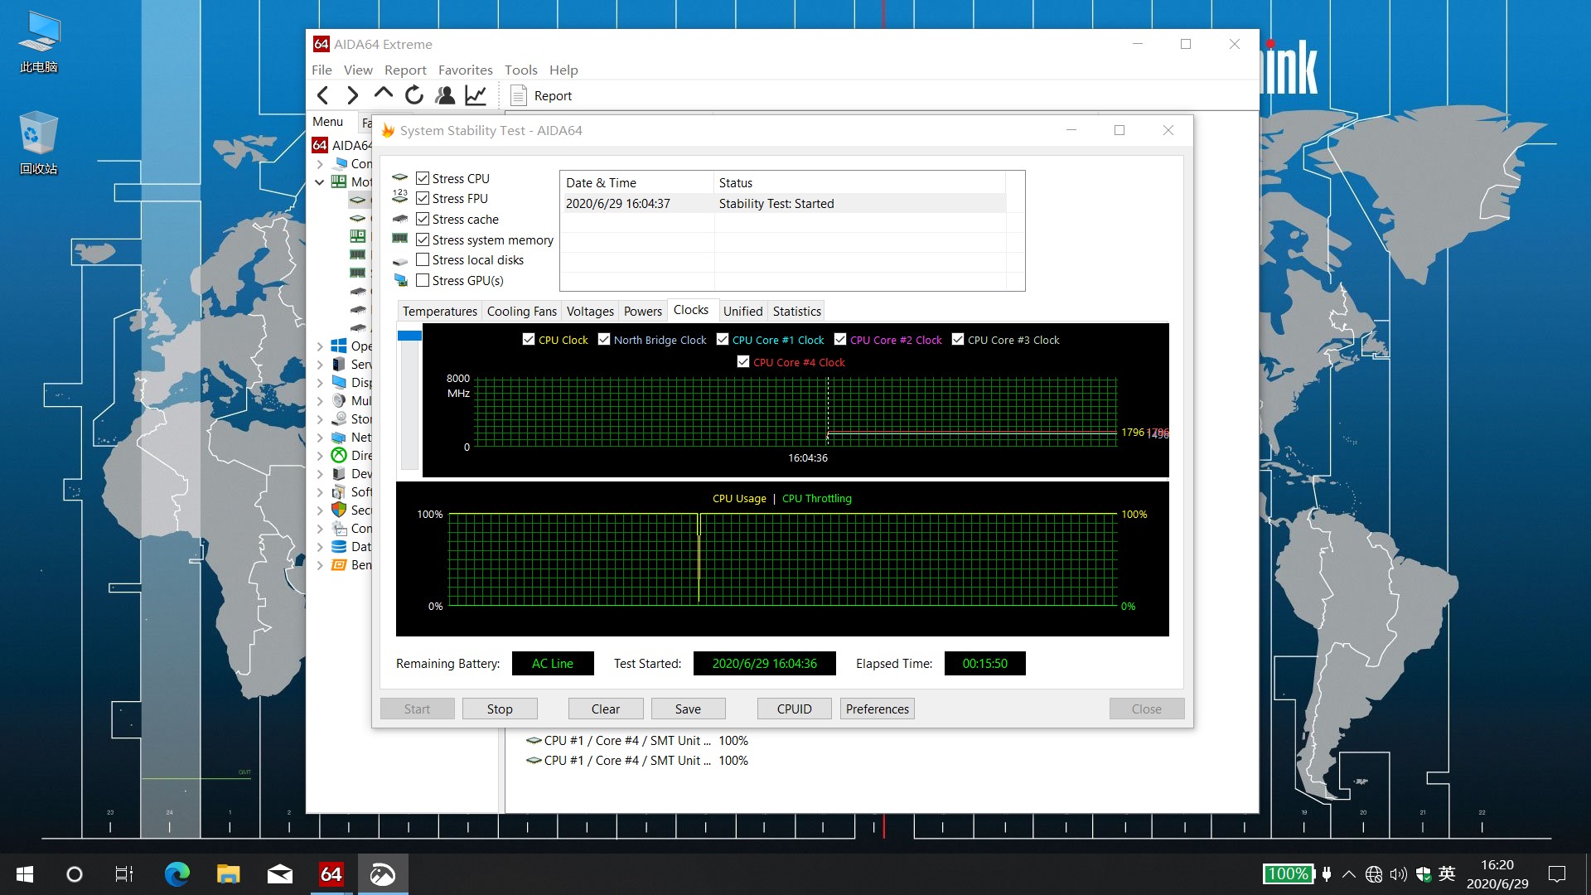Select the Stability Test: Started log row

pos(784,203)
